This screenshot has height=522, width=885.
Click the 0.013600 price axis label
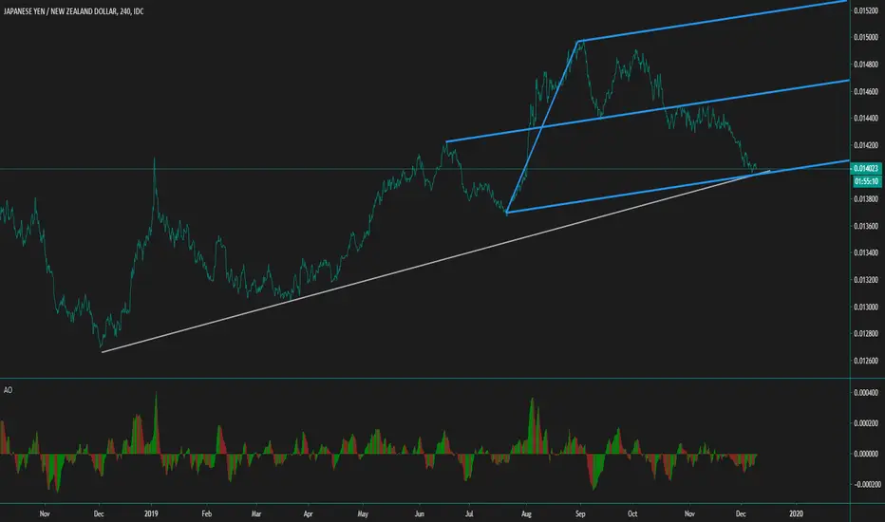coord(866,226)
